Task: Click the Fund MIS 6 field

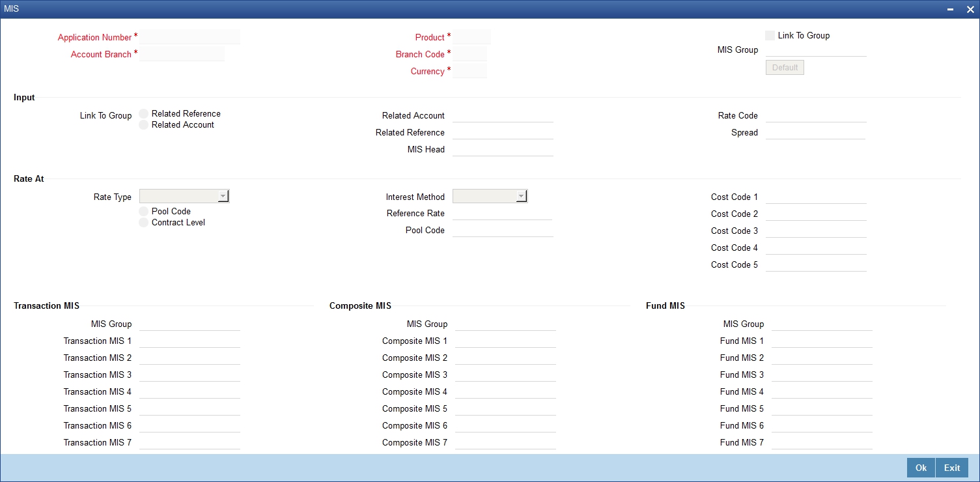Action: [822, 425]
